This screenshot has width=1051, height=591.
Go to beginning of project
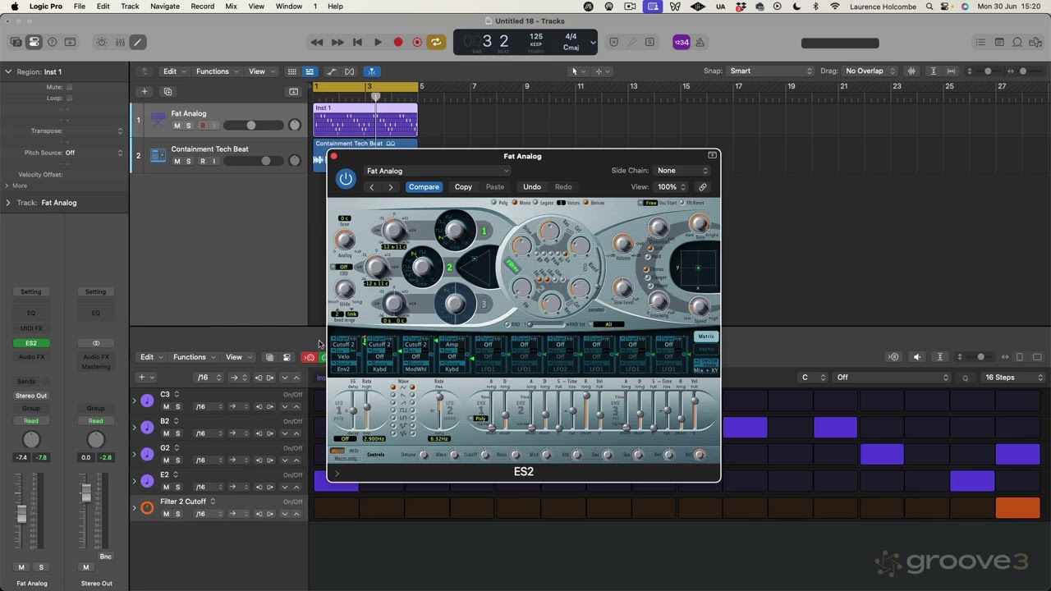[357, 42]
